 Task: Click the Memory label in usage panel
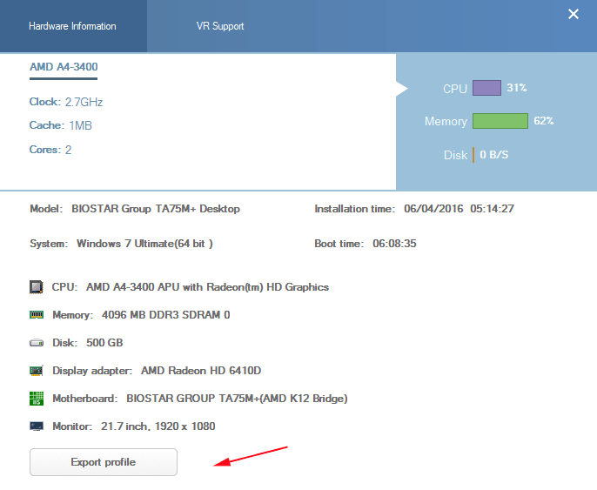[446, 122]
